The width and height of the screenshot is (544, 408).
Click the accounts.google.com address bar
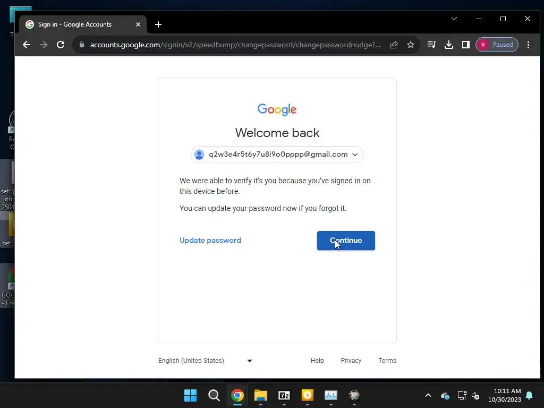(235, 45)
